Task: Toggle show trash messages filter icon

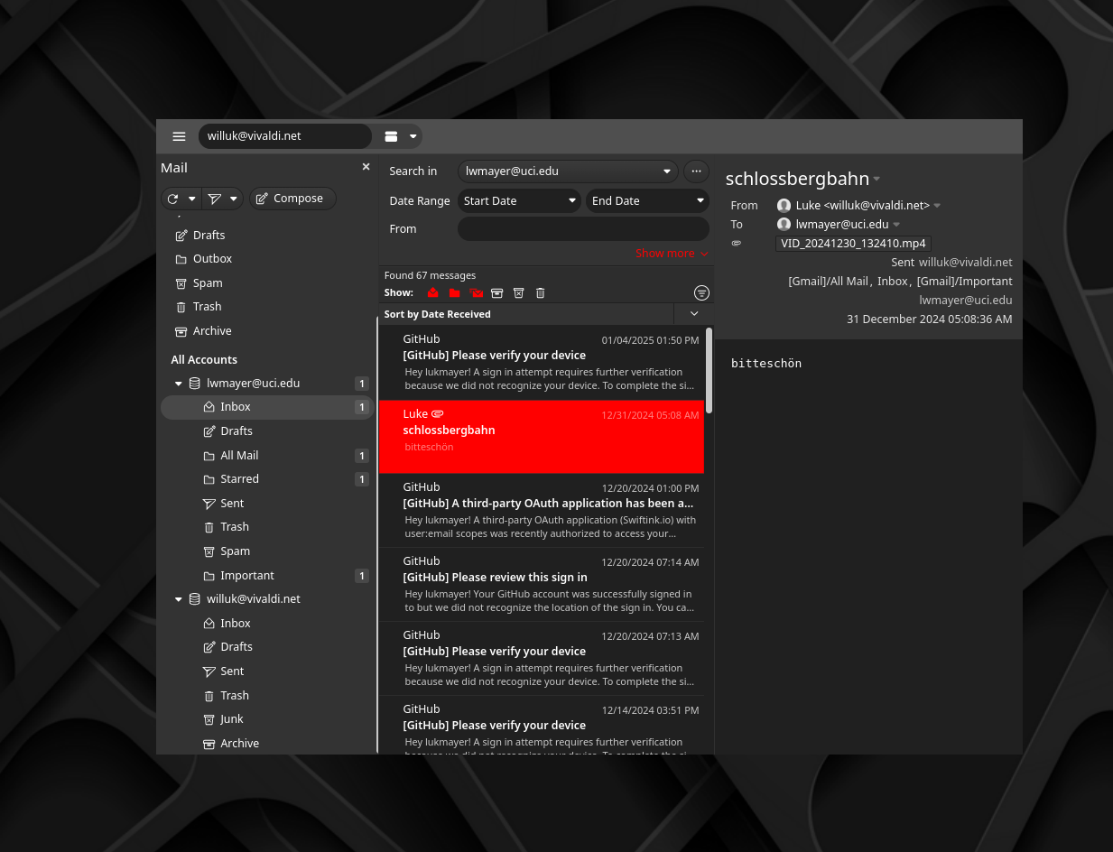Action: click(541, 292)
